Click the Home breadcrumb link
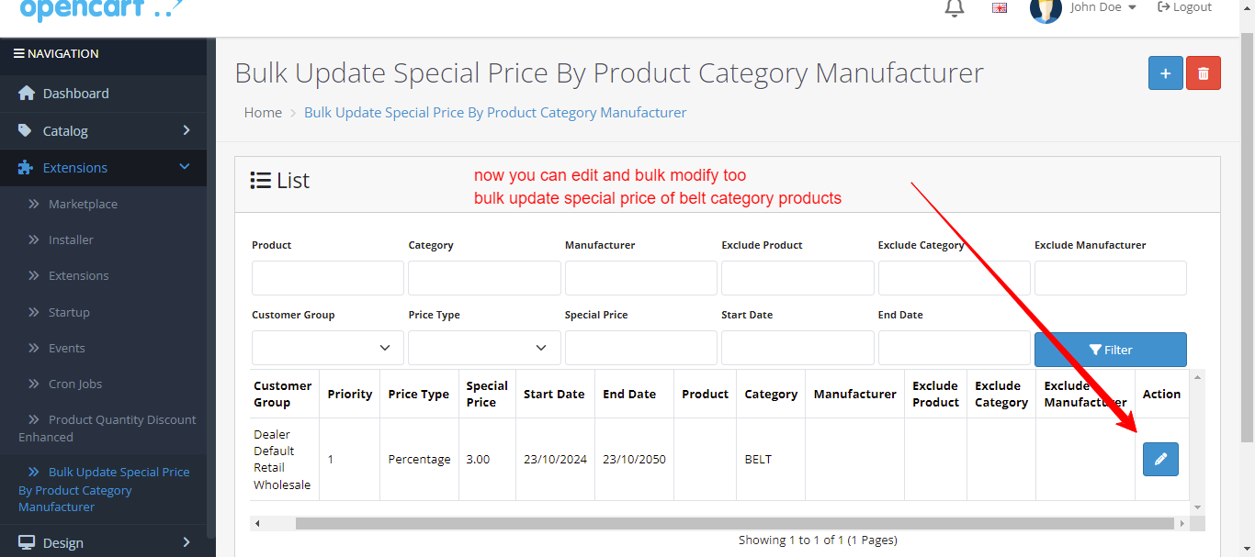 click(263, 112)
